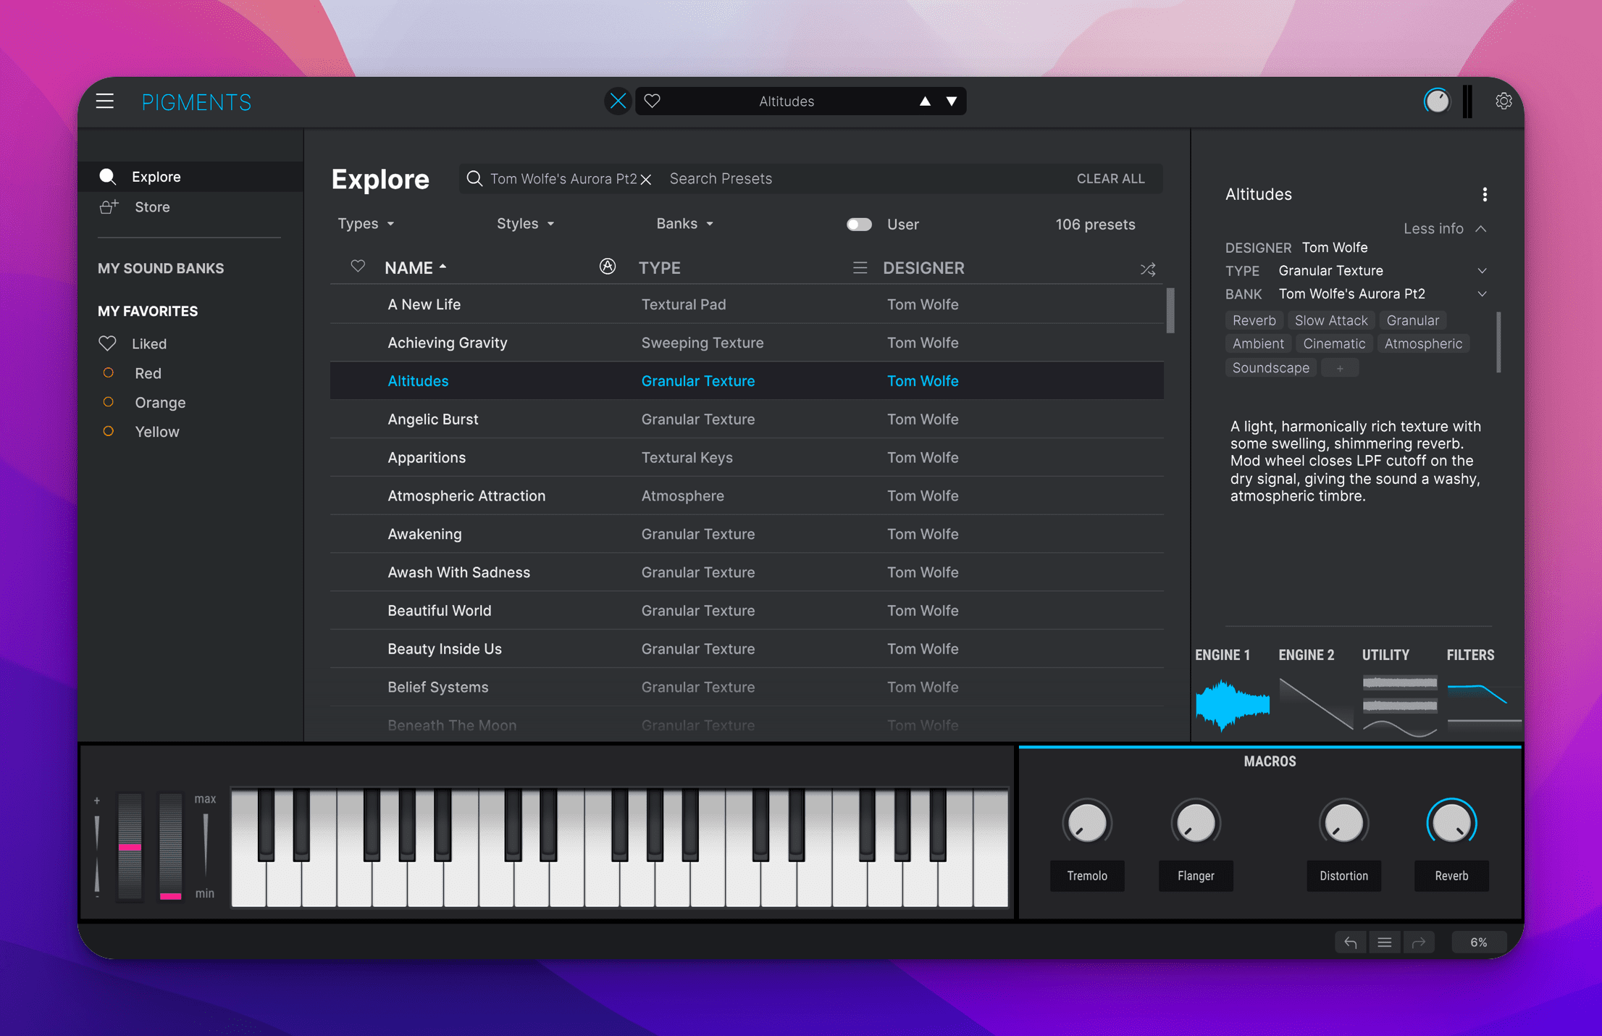Select the Achieving Gravity preset

747,343
